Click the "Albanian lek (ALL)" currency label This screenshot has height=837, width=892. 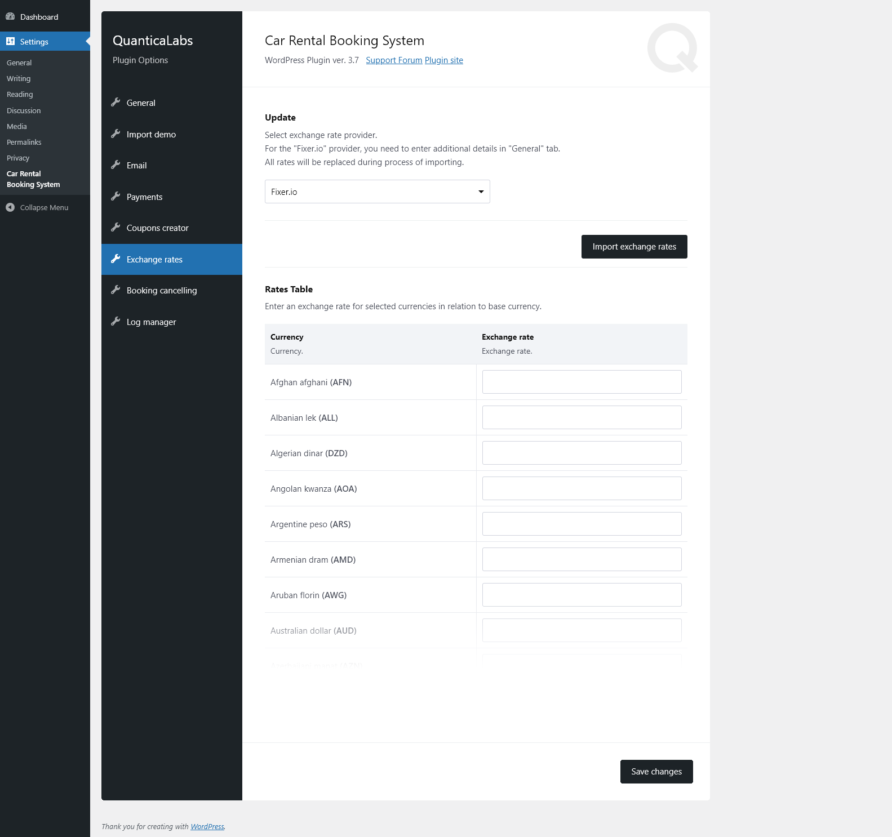[x=304, y=418]
